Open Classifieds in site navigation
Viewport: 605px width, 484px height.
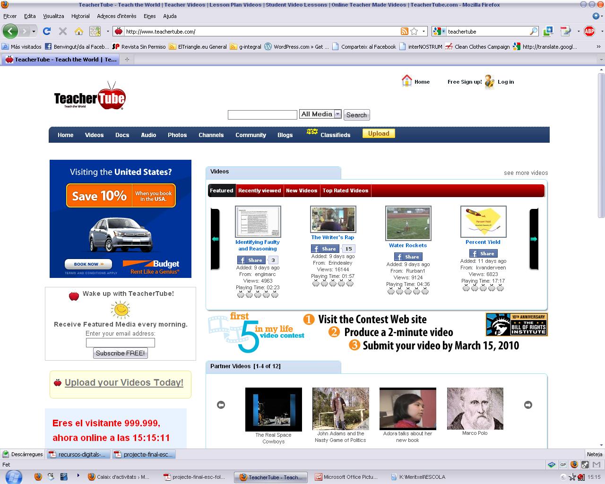click(x=335, y=135)
